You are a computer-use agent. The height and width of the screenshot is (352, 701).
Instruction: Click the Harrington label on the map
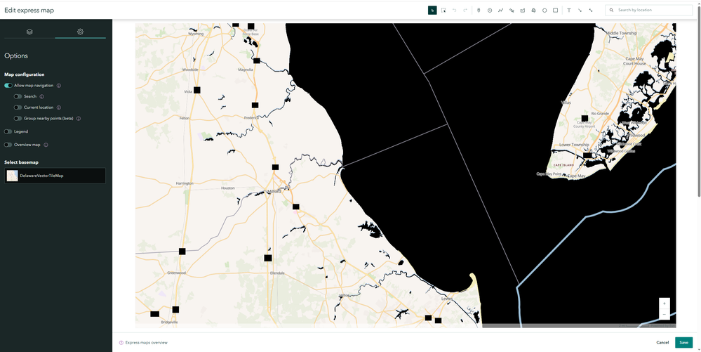pos(185,183)
